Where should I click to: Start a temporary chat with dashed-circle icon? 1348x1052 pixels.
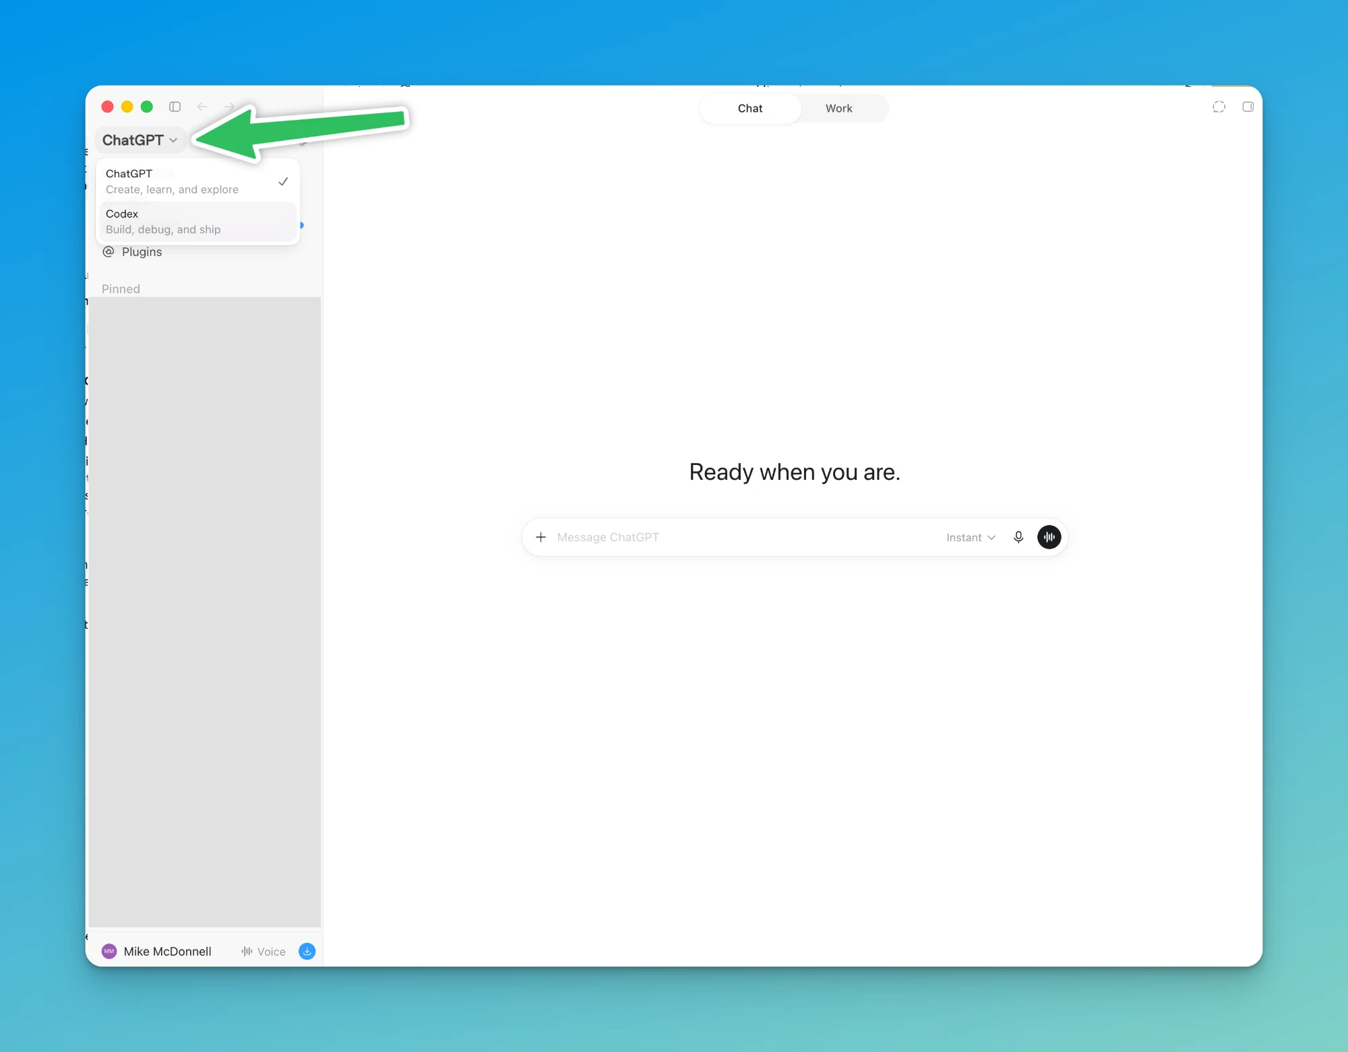[x=1219, y=106]
